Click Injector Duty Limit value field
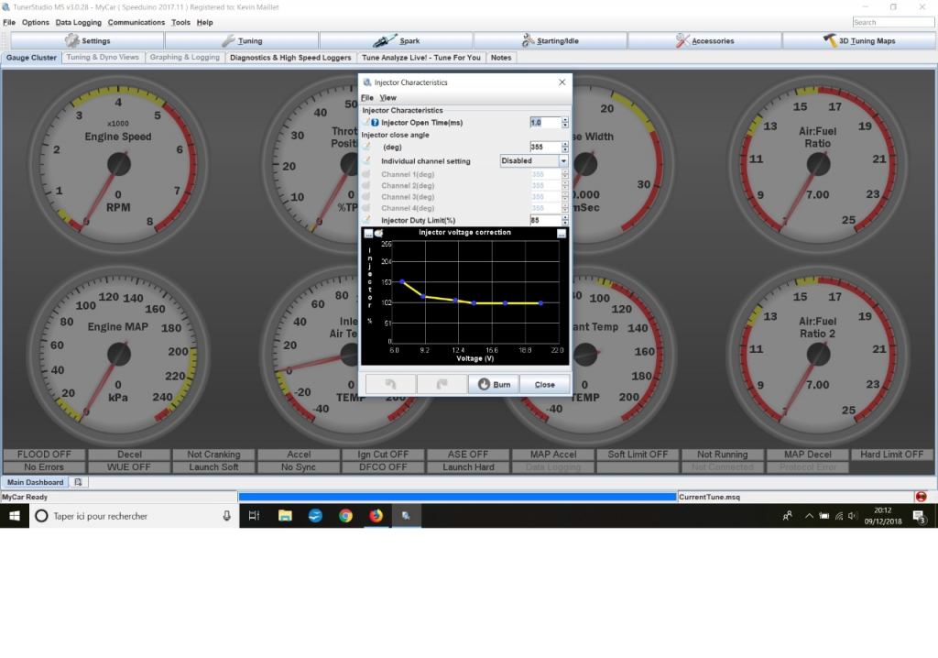 pyautogui.click(x=545, y=220)
